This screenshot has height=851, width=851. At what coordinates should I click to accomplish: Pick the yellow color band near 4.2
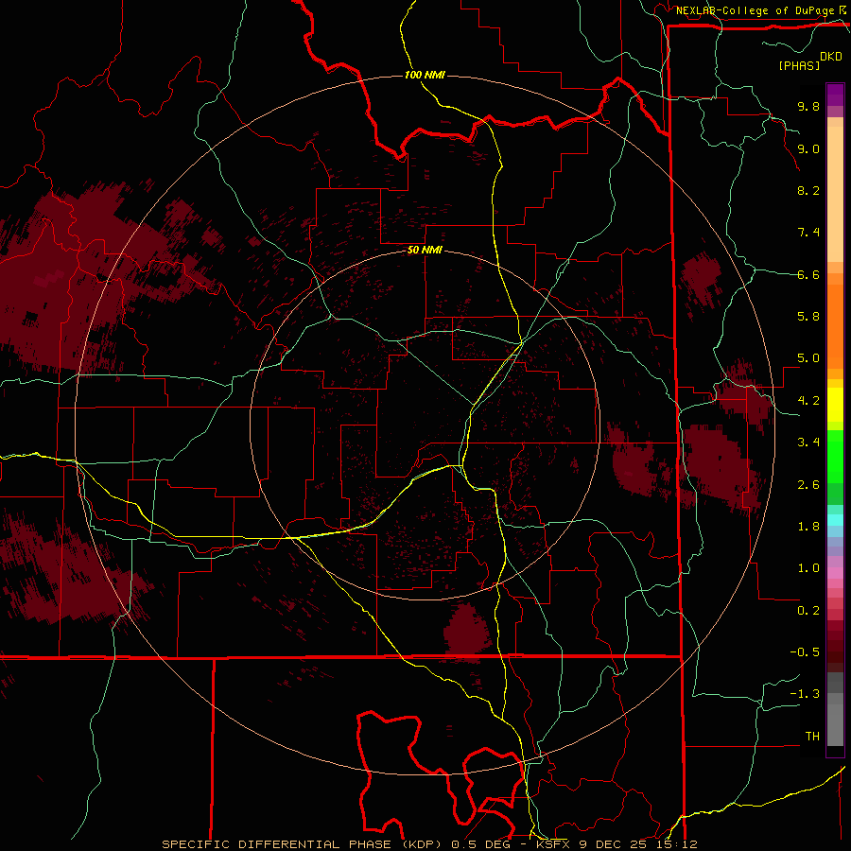pyautogui.click(x=835, y=405)
